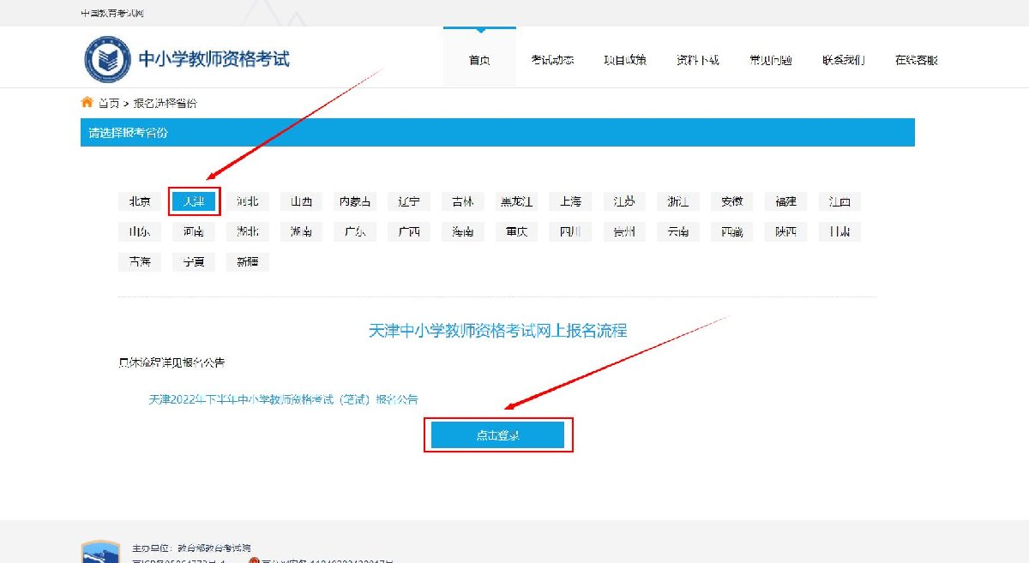This screenshot has height=563, width=1029.
Task: Select 北京 as the exam province
Action: pos(140,201)
